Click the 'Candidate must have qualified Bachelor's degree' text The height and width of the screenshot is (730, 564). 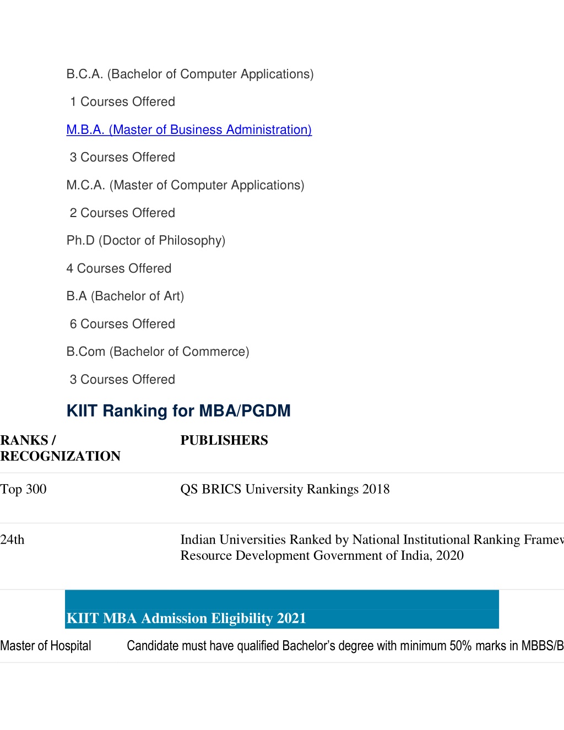pyautogui.click(x=345, y=646)
